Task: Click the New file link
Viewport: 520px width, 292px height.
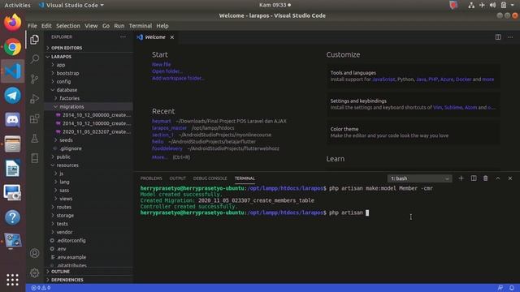Action: 162,65
